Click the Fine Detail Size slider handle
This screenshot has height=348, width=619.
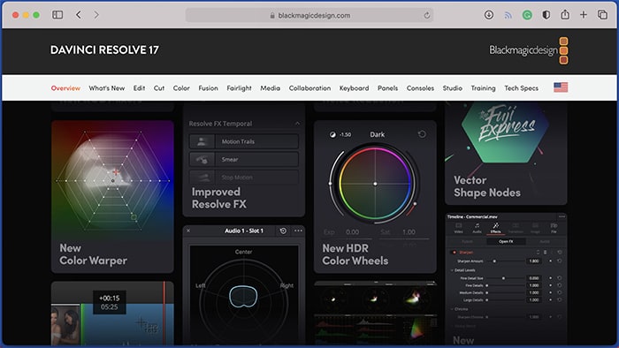503,278
